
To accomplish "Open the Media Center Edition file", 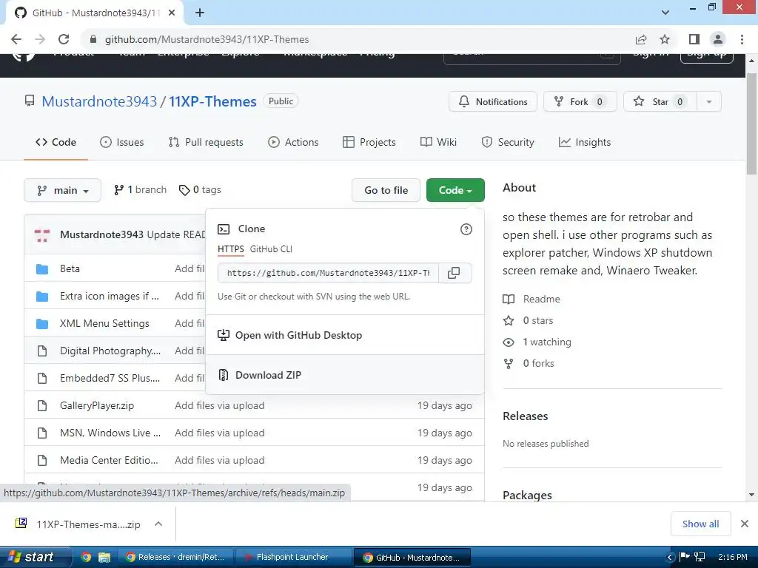I will (x=109, y=460).
